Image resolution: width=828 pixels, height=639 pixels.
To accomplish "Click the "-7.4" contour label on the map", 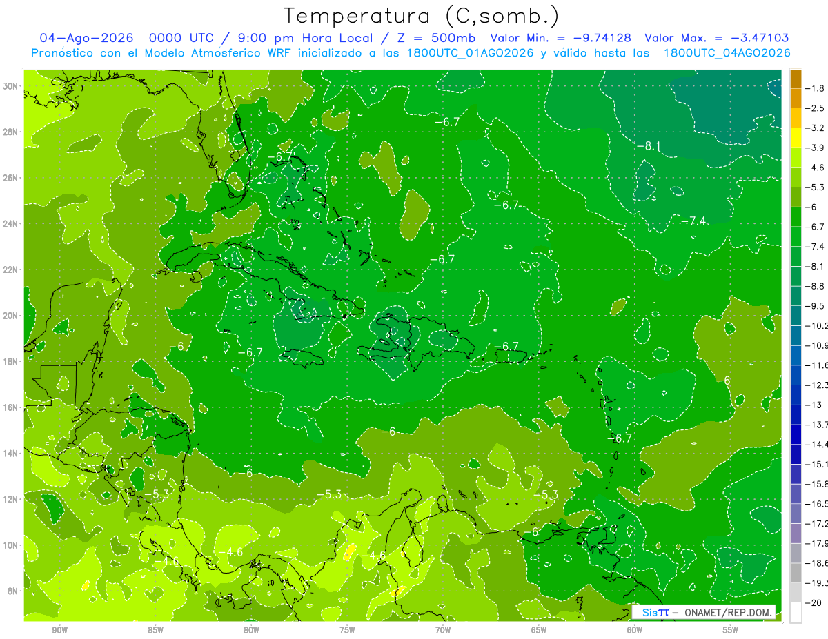I will [x=694, y=221].
